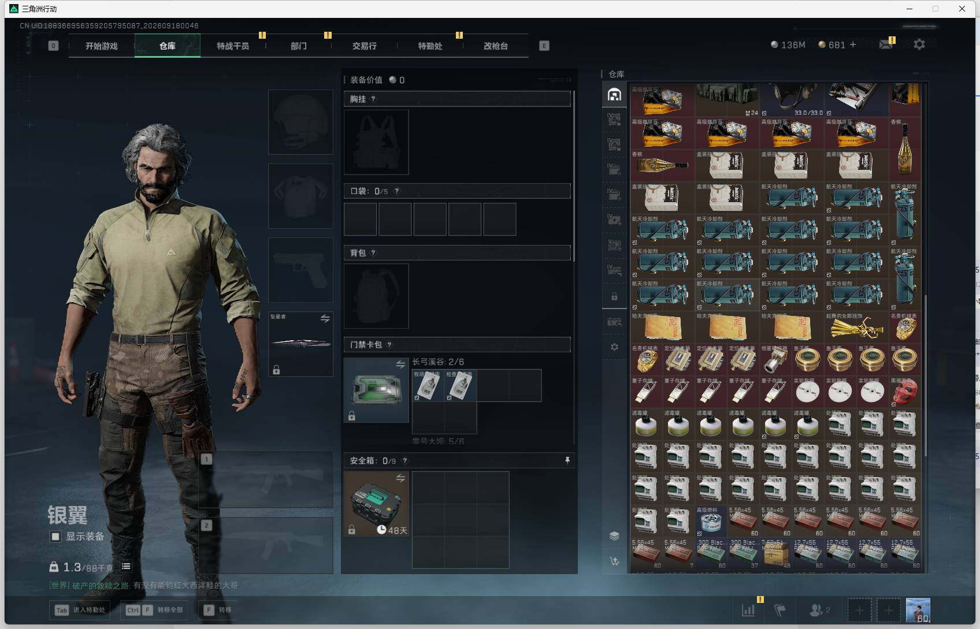
Task: Expand the weight details list icon
Action: 126,567
